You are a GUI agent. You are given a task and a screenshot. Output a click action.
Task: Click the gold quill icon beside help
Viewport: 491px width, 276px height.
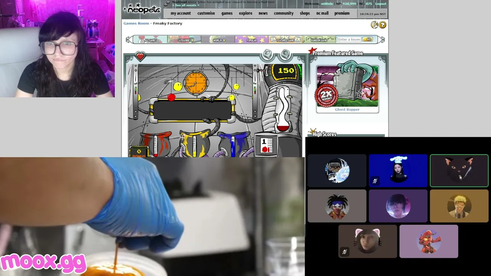(374, 25)
